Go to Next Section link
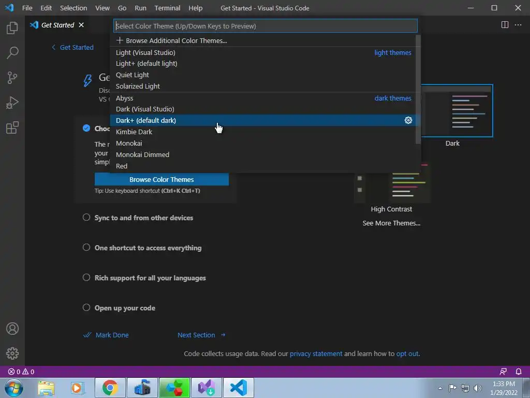The image size is (530, 398). [201, 335]
